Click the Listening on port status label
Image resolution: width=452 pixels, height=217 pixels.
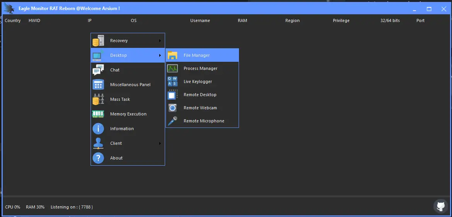coord(72,207)
